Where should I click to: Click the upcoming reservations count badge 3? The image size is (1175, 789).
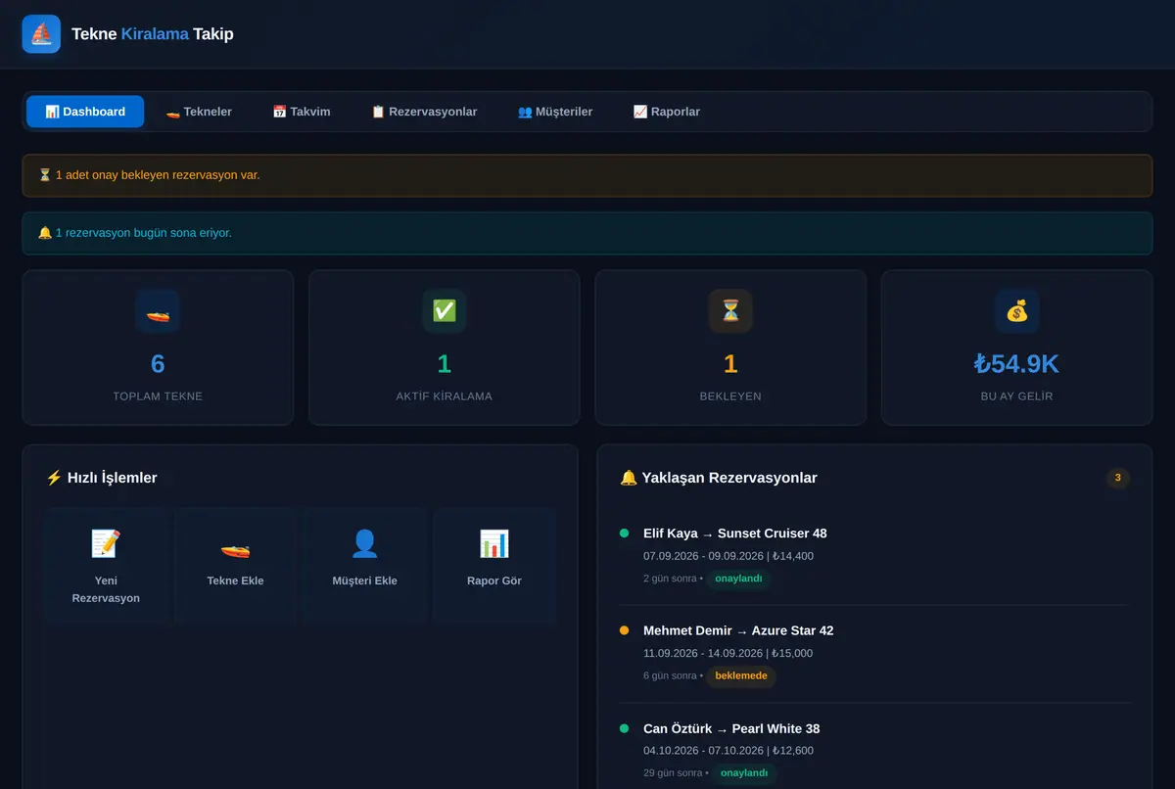[x=1118, y=478]
